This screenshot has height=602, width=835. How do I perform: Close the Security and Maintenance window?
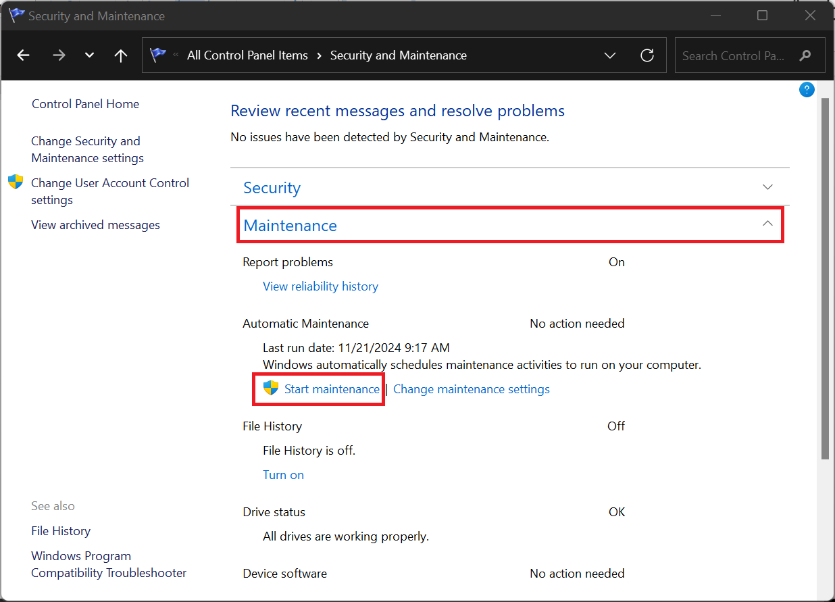coord(810,15)
